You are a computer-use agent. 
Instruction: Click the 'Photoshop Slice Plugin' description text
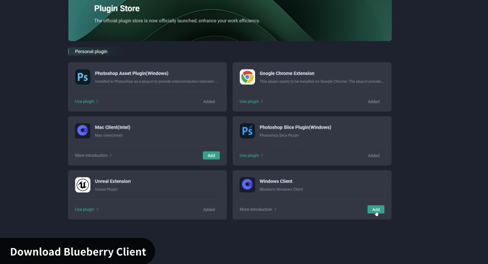click(279, 135)
